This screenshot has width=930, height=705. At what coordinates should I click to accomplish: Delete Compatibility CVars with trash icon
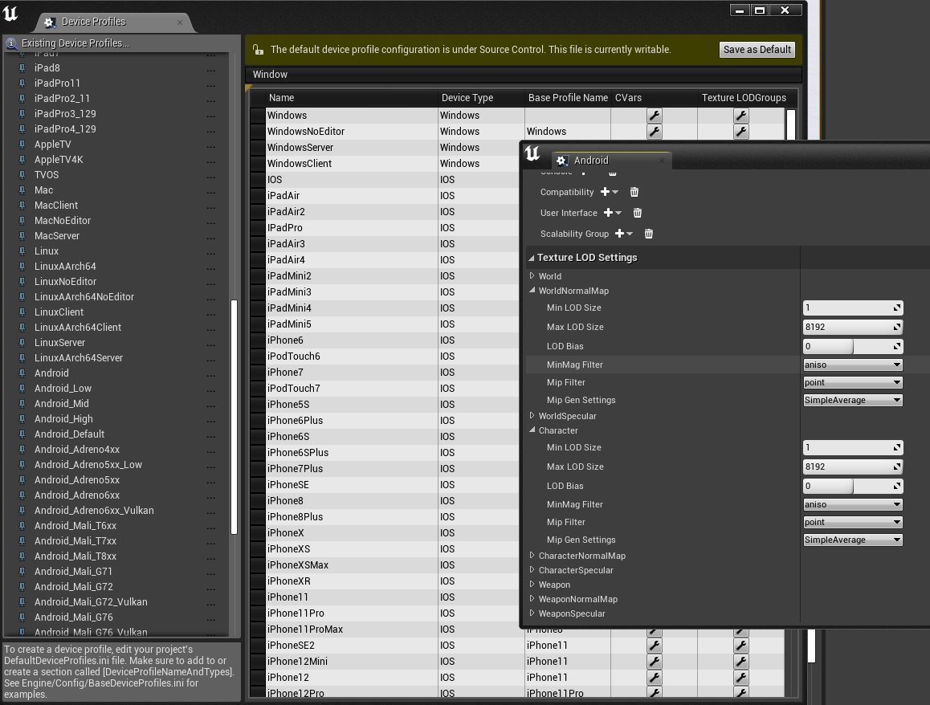(634, 192)
